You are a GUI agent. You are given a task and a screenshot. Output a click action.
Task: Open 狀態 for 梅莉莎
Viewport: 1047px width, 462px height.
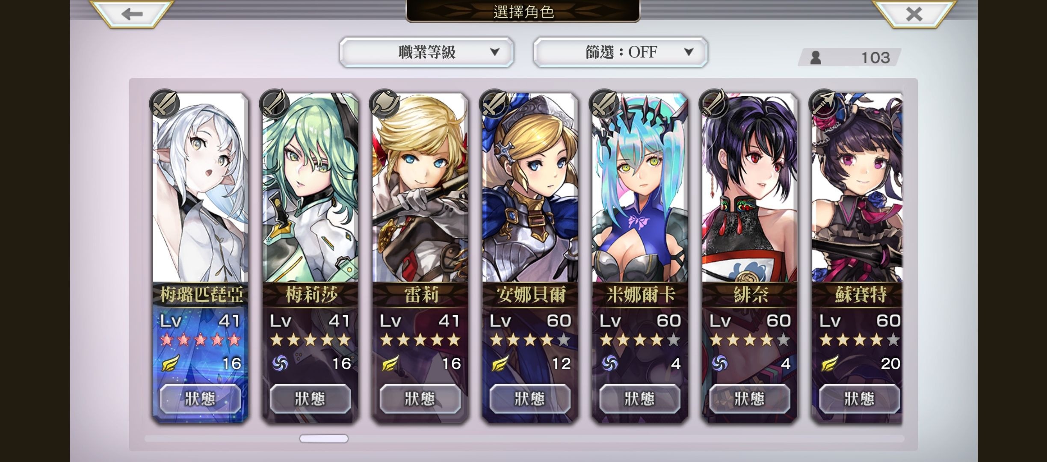[310, 399]
